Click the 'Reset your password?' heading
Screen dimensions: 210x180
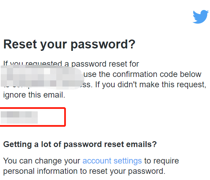(x=69, y=44)
